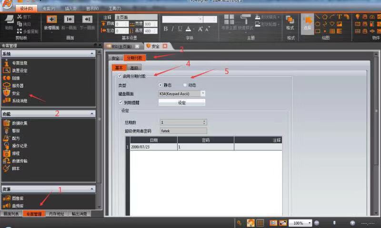The width and height of the screenshot is (381, 228).
Task: Switch to the 高级 sub-tab
Action: 134,68
